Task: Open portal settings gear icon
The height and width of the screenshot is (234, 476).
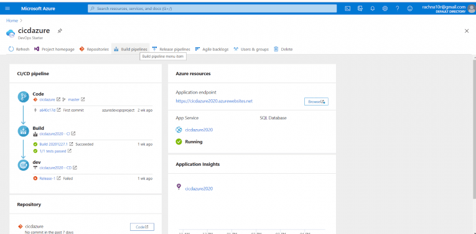Action: pyautogui.click(x=385, y=9)
